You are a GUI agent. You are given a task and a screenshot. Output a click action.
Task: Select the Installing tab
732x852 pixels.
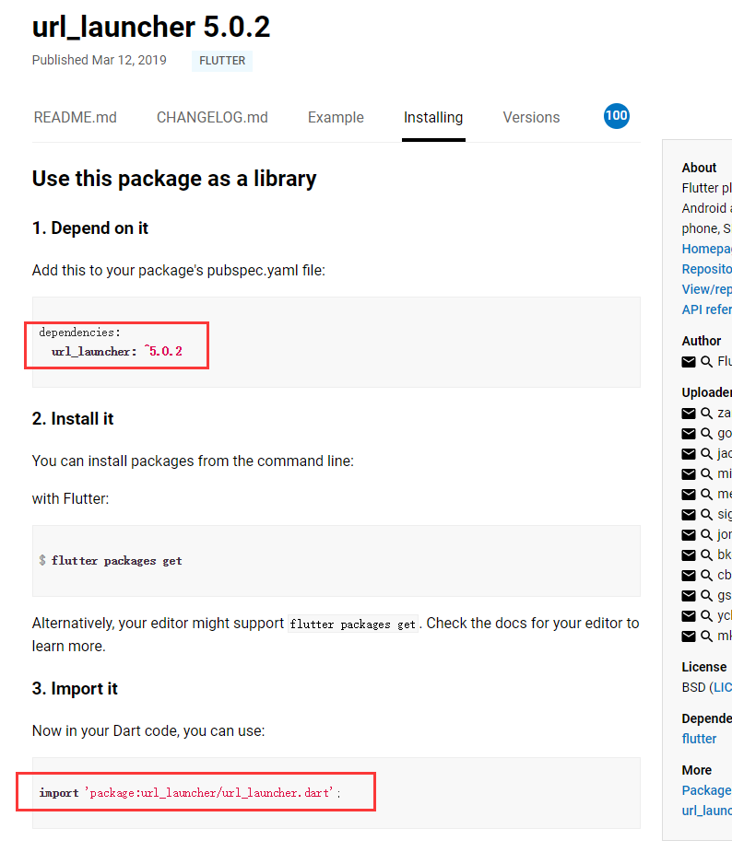433,117
